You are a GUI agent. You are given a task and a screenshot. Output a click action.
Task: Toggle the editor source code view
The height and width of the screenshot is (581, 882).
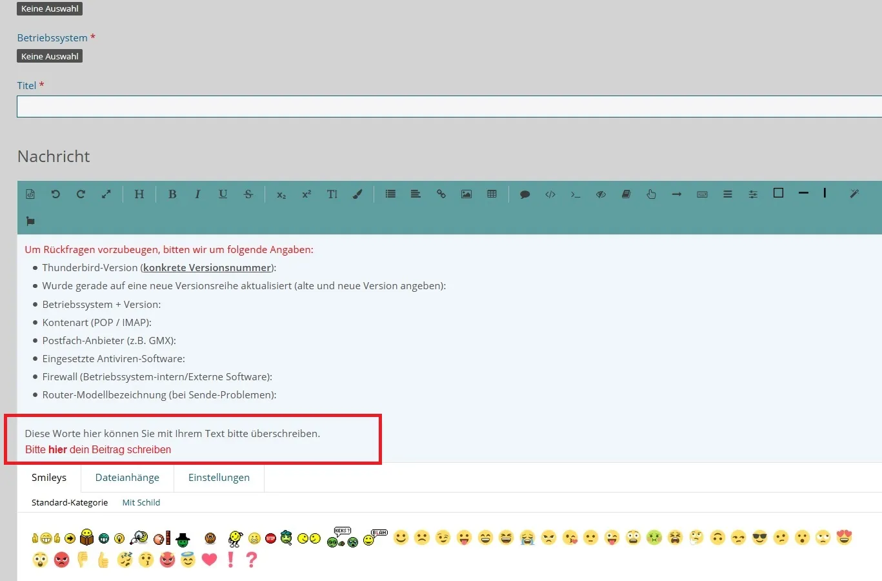point(30,194)
